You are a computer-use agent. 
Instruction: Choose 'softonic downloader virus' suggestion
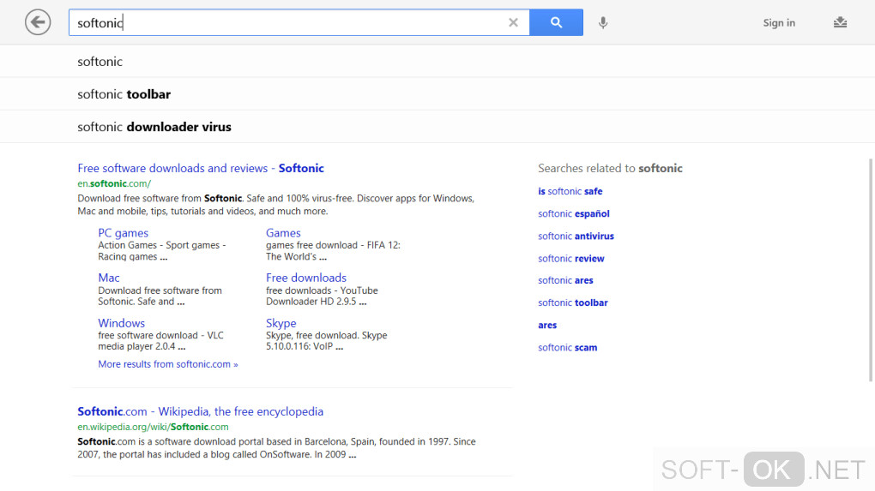click(x=154, y=127)
